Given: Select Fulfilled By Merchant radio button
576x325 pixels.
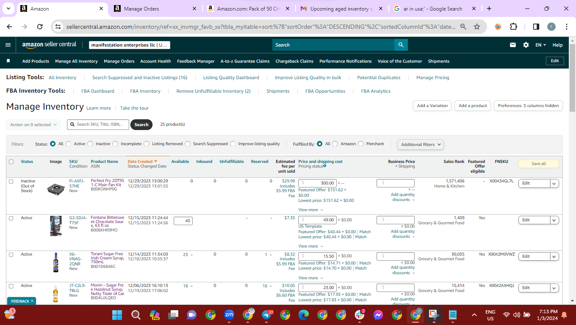Looking at the screenshot, I should tap(361, 144).
